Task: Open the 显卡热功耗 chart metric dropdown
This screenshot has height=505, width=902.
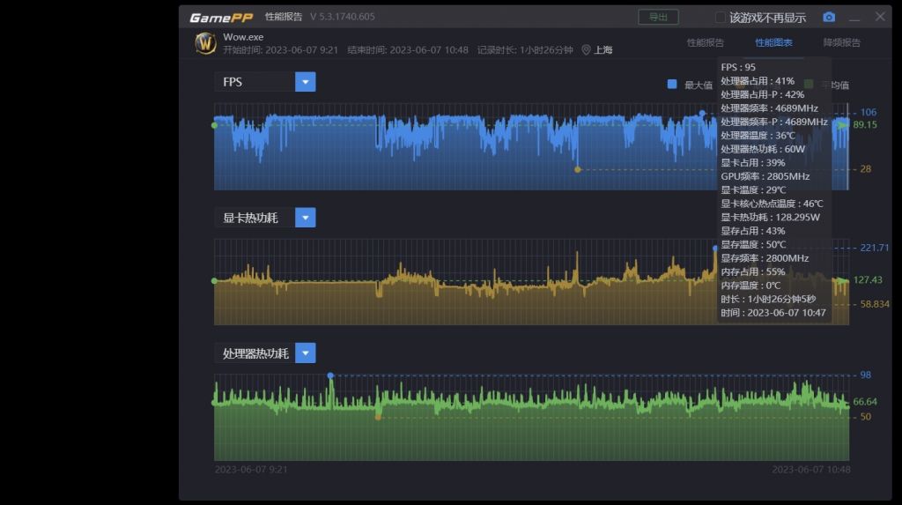Action: tap(305, 218)
